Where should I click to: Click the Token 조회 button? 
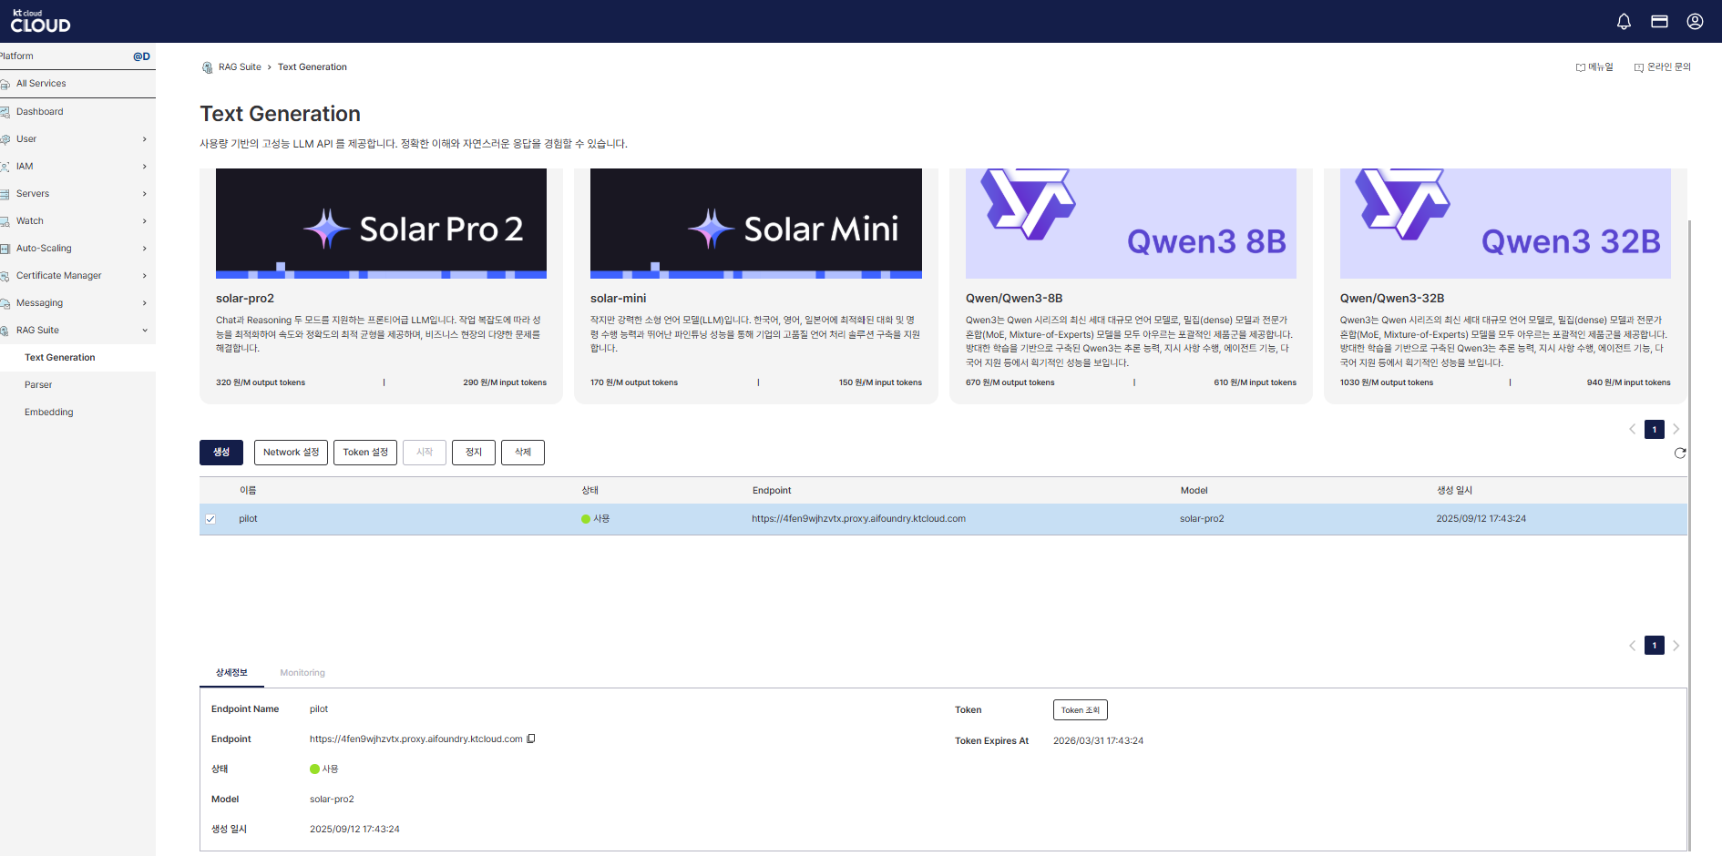pos(1081,709)
